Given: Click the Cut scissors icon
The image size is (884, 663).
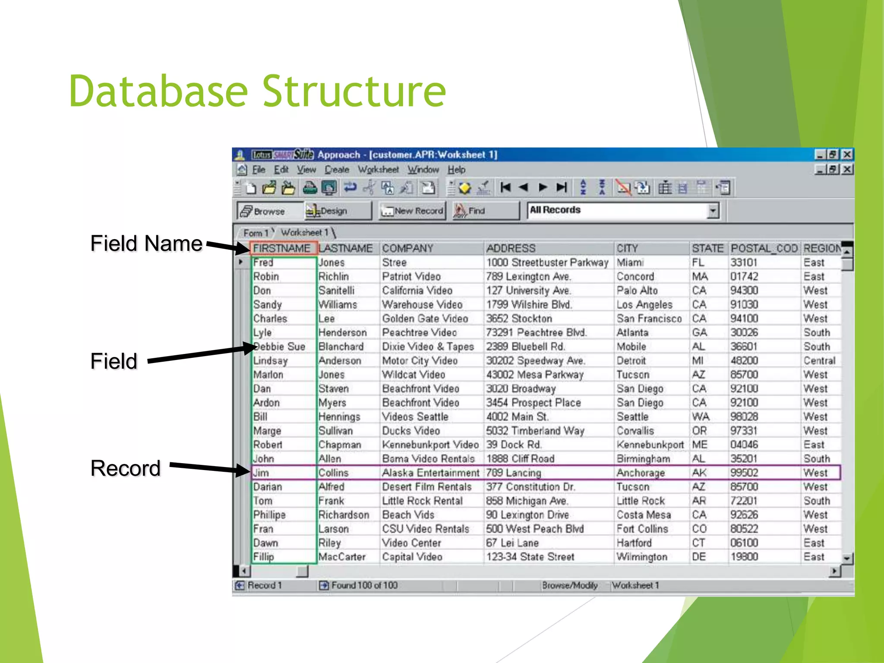Looking at the screenshot, I should click(x=369, y=188).
